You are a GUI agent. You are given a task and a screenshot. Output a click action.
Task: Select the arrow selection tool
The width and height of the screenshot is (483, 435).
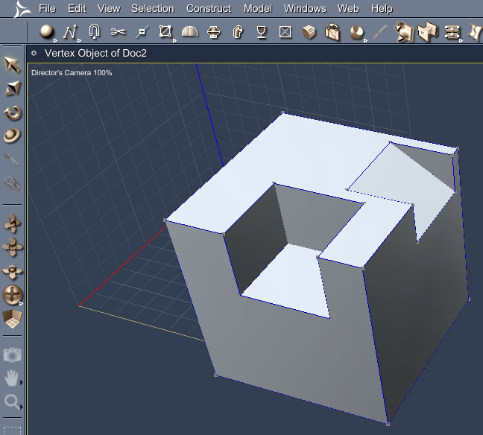tap(13, 66)
